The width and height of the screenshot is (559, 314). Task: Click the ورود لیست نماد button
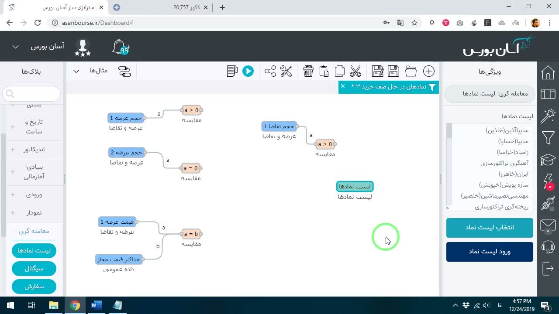coord(490,252)
